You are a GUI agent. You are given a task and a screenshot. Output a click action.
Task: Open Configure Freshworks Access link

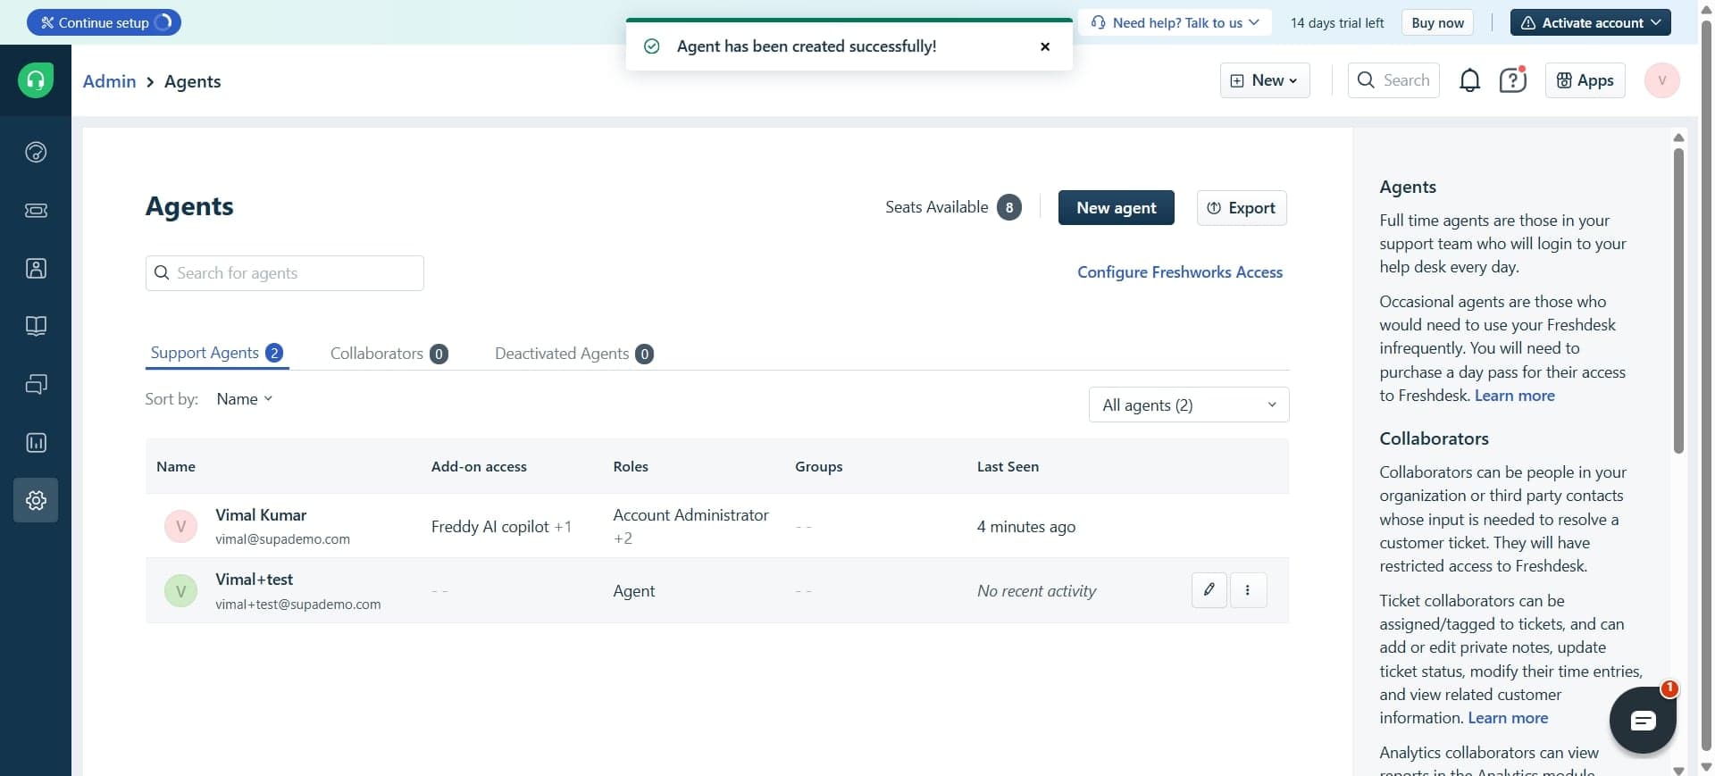(x=1179, y=272)
